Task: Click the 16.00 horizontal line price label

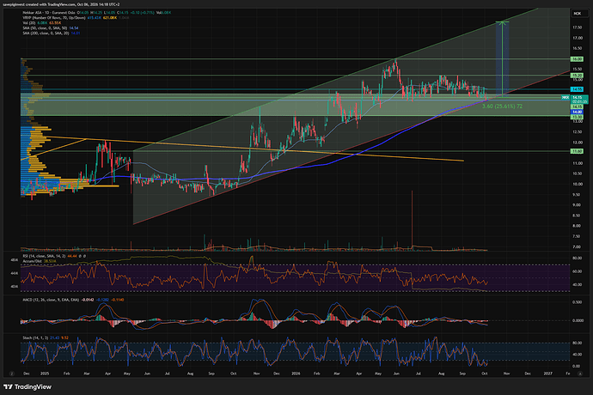Action: [578, 59]
